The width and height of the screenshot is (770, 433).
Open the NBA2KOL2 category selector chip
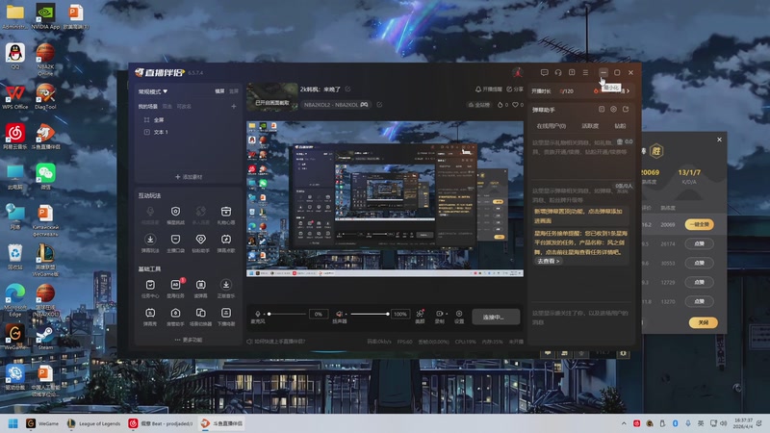(335, 105)
